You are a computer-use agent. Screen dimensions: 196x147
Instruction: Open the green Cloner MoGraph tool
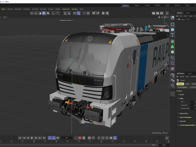click(172, 47)
